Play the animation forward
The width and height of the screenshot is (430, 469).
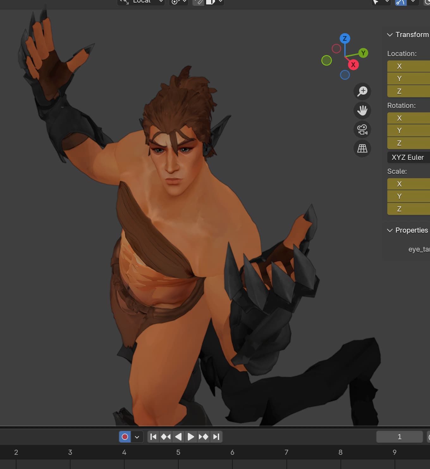(191, 437)
